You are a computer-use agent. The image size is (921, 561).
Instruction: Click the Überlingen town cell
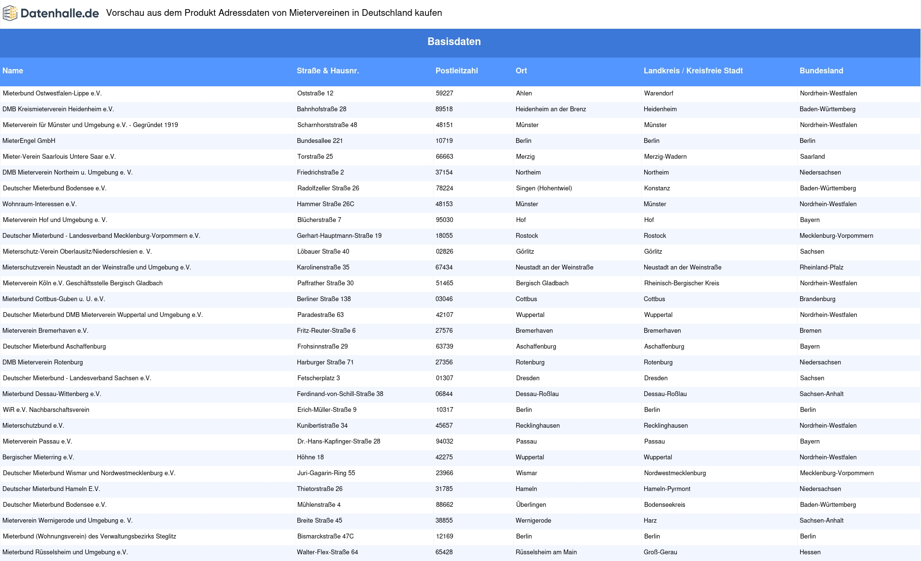point(531,505)
